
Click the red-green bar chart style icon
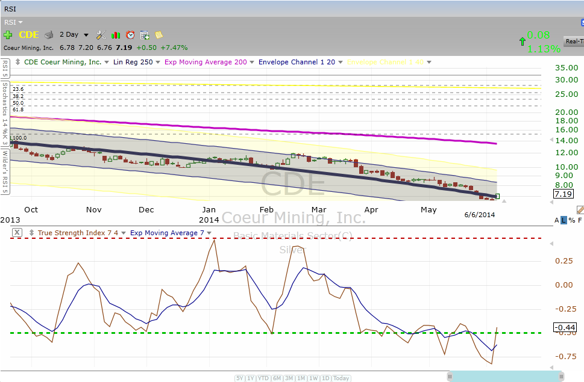click(116, 35)
